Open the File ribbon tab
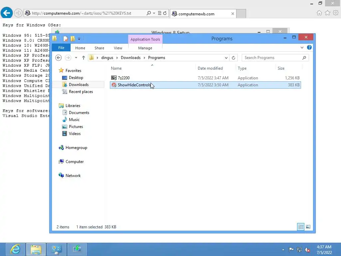The width and height of the screenshot is (341, 256). tap(61, 48)
